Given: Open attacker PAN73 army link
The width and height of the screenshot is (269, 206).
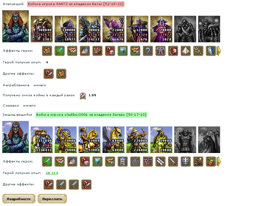Looking at the screenshot, I should tap(76, 4).
